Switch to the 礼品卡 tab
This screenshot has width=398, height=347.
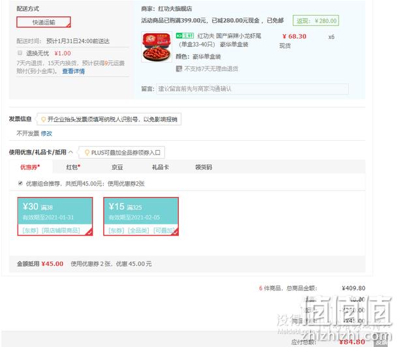pos(160,167)
